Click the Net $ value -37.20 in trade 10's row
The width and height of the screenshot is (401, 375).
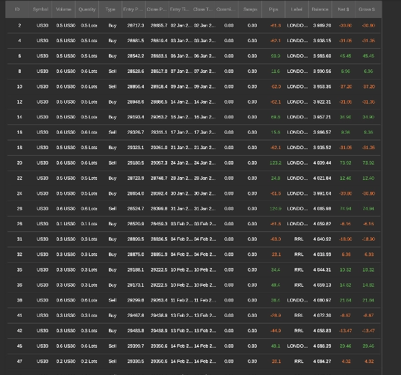pyautogui.click(x=346, y=87)
